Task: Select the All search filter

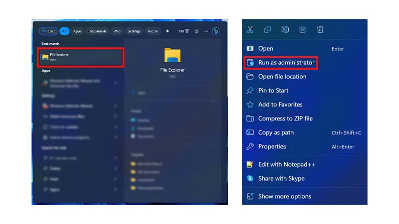Action: point(64,31)
